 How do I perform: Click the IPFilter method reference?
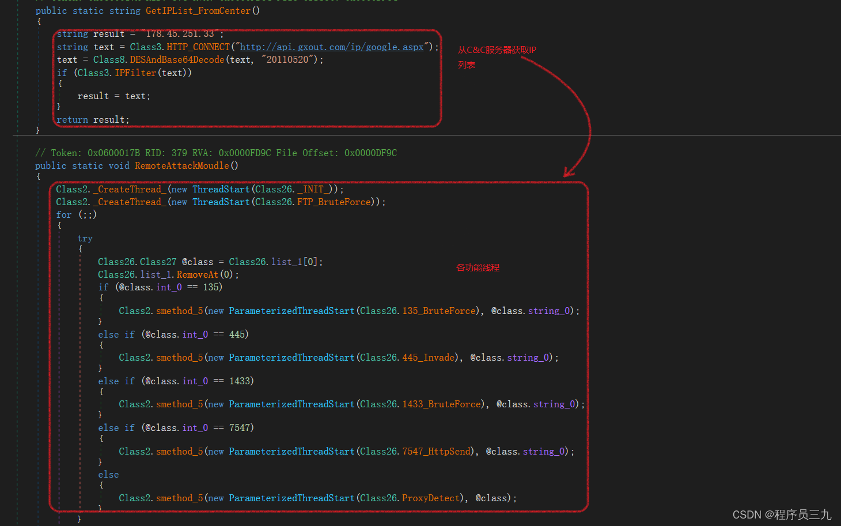(135, 73)
